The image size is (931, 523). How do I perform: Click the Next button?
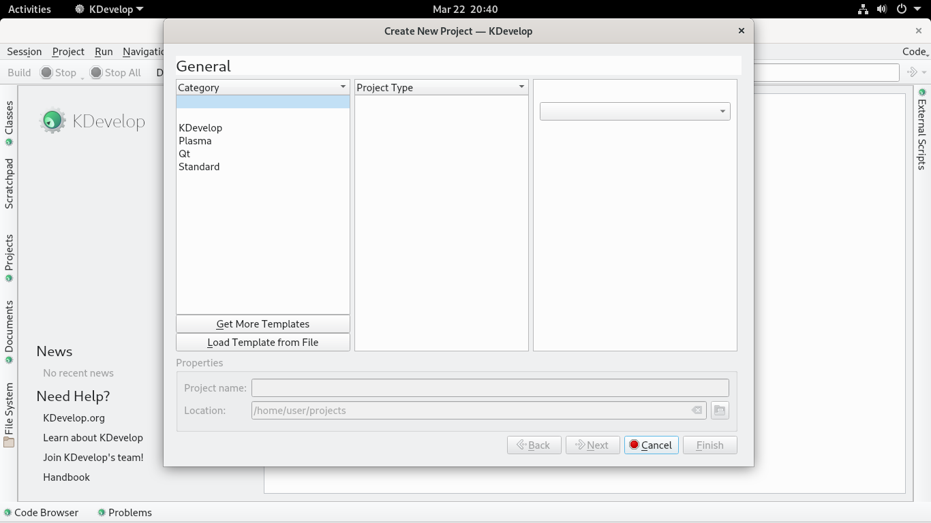pos(593,445)
